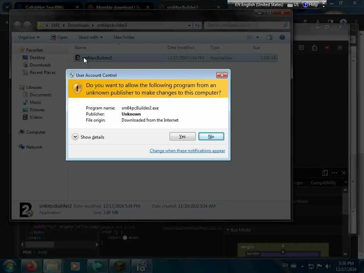Close the User Account Control dialog
The width and height of the screenshot is (364, 273).
[222, 75]
